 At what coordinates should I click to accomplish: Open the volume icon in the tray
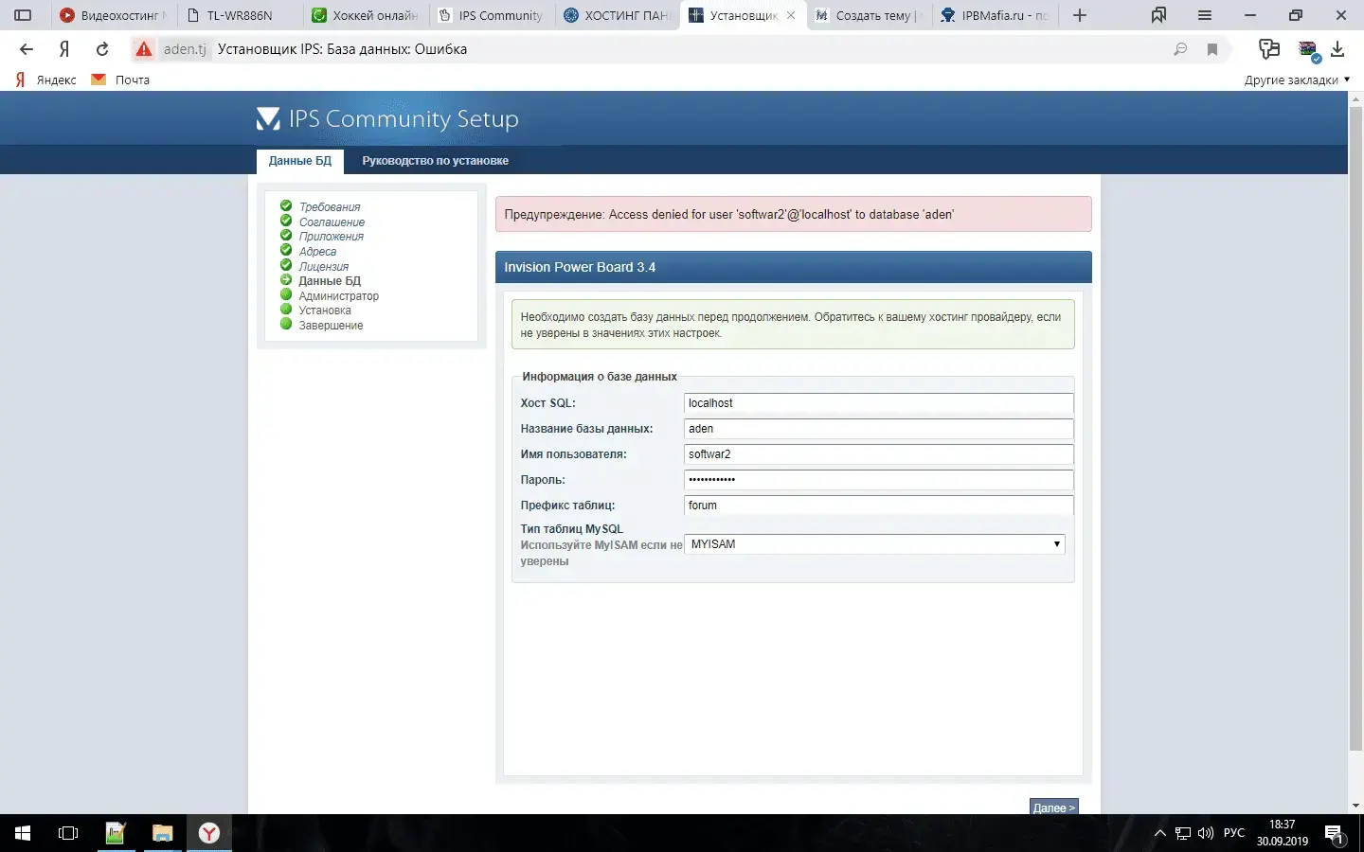(1206, 833)
